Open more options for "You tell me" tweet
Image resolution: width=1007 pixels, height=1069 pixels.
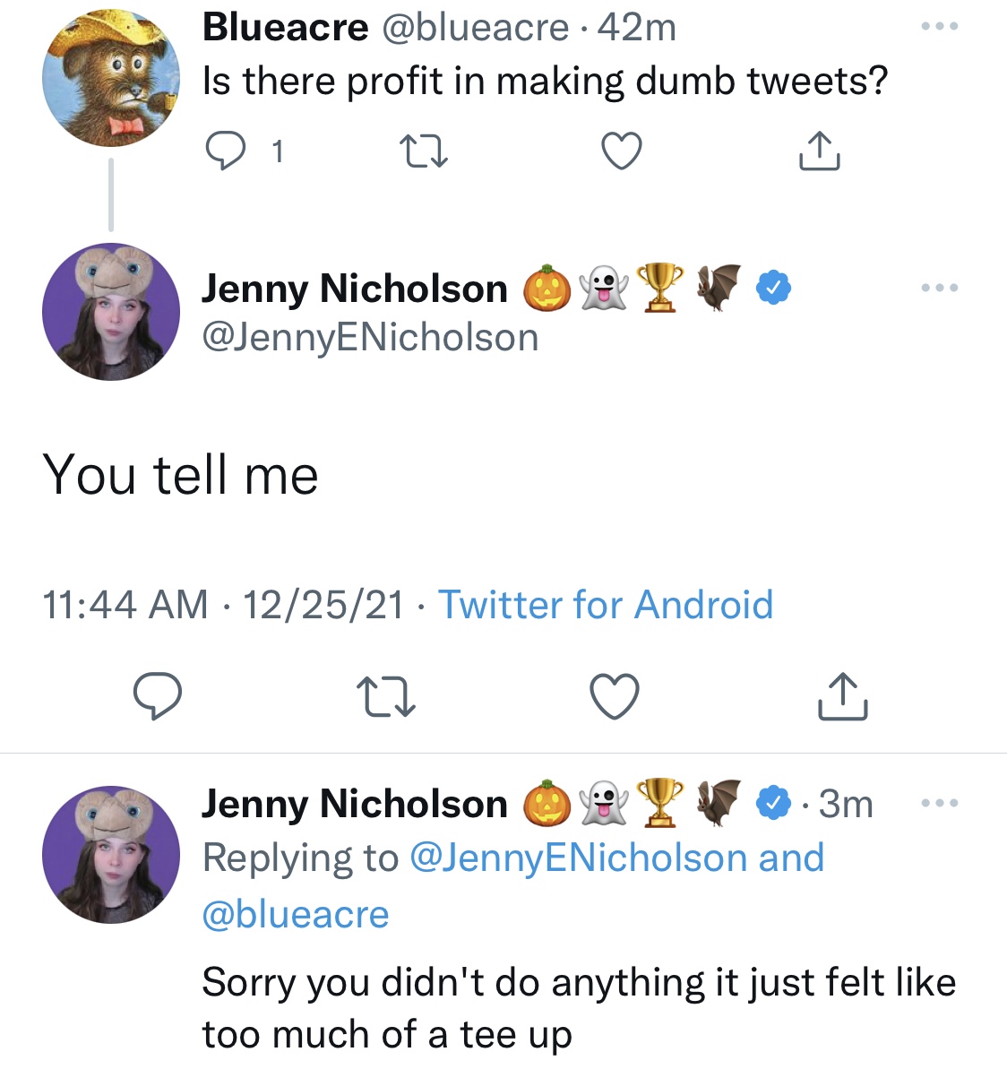pyautogui.click(x=940, y=288)
